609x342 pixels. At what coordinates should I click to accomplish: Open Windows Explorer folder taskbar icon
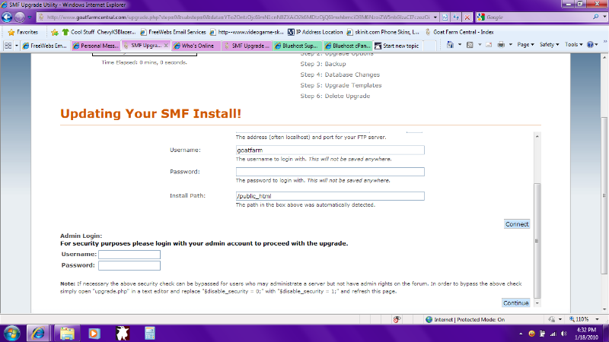(67, 334)
